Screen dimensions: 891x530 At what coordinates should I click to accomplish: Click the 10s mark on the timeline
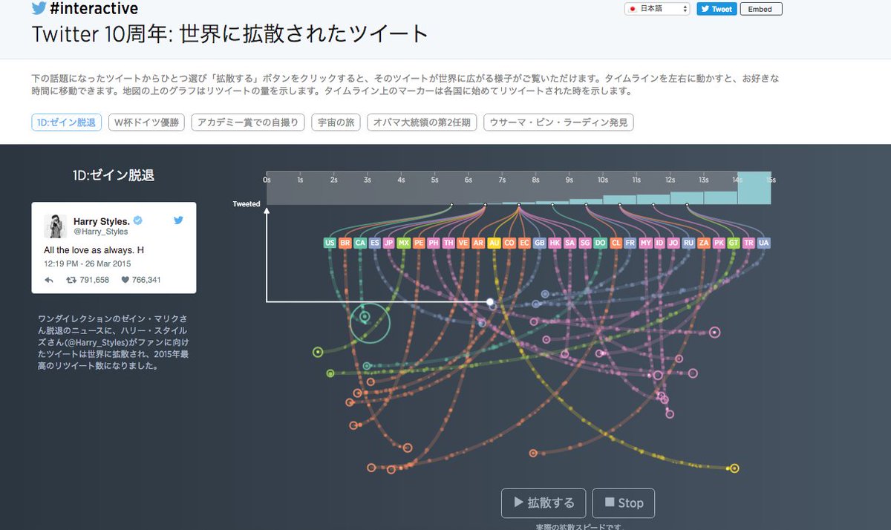(603, 180)
